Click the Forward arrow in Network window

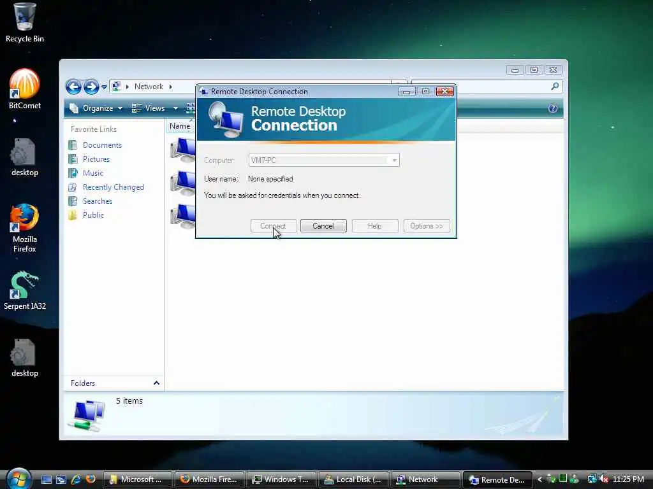[x=91, y=87]
